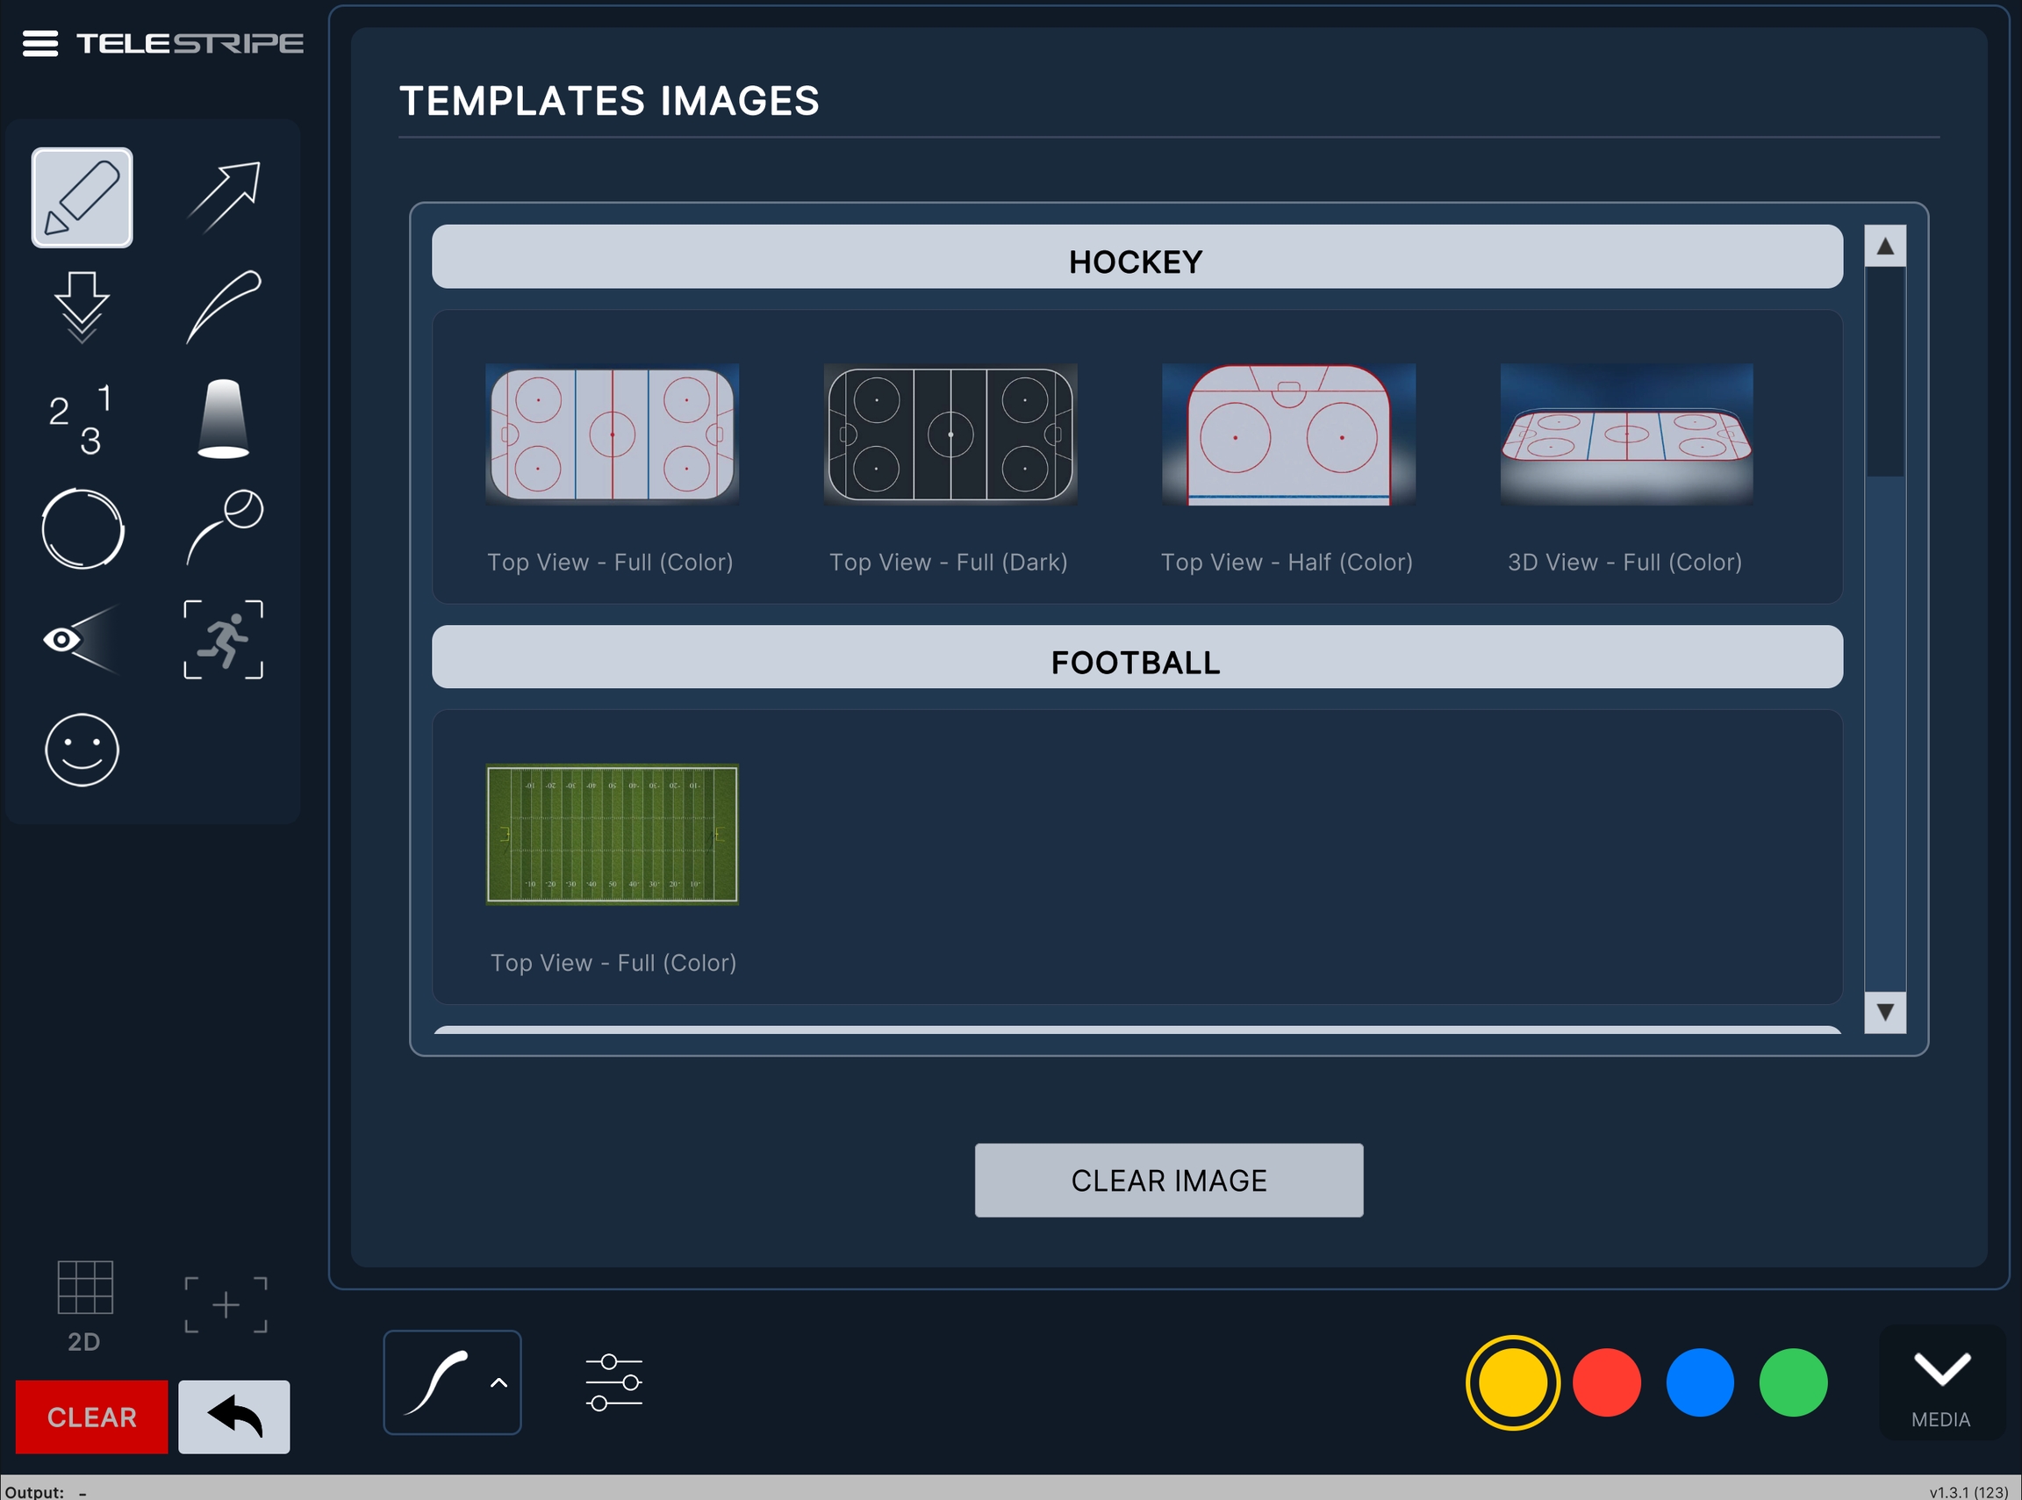Open the hamburger main menu
The image size is (2022, 1500).
tap(40, 44)
